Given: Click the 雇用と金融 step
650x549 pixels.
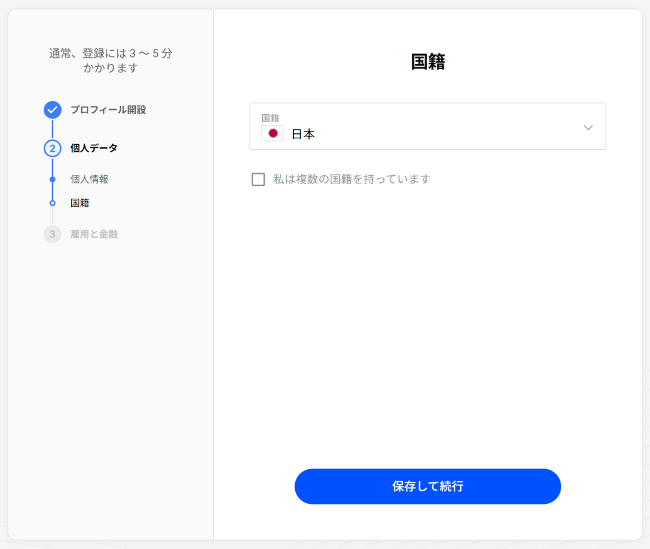Looking at the screenshot, I should pos(94,234).
